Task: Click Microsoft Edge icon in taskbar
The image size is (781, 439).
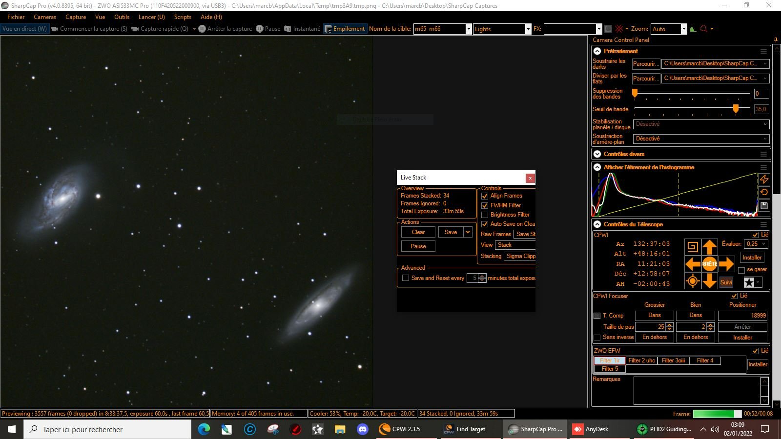Action: click(x=204, y=429)
